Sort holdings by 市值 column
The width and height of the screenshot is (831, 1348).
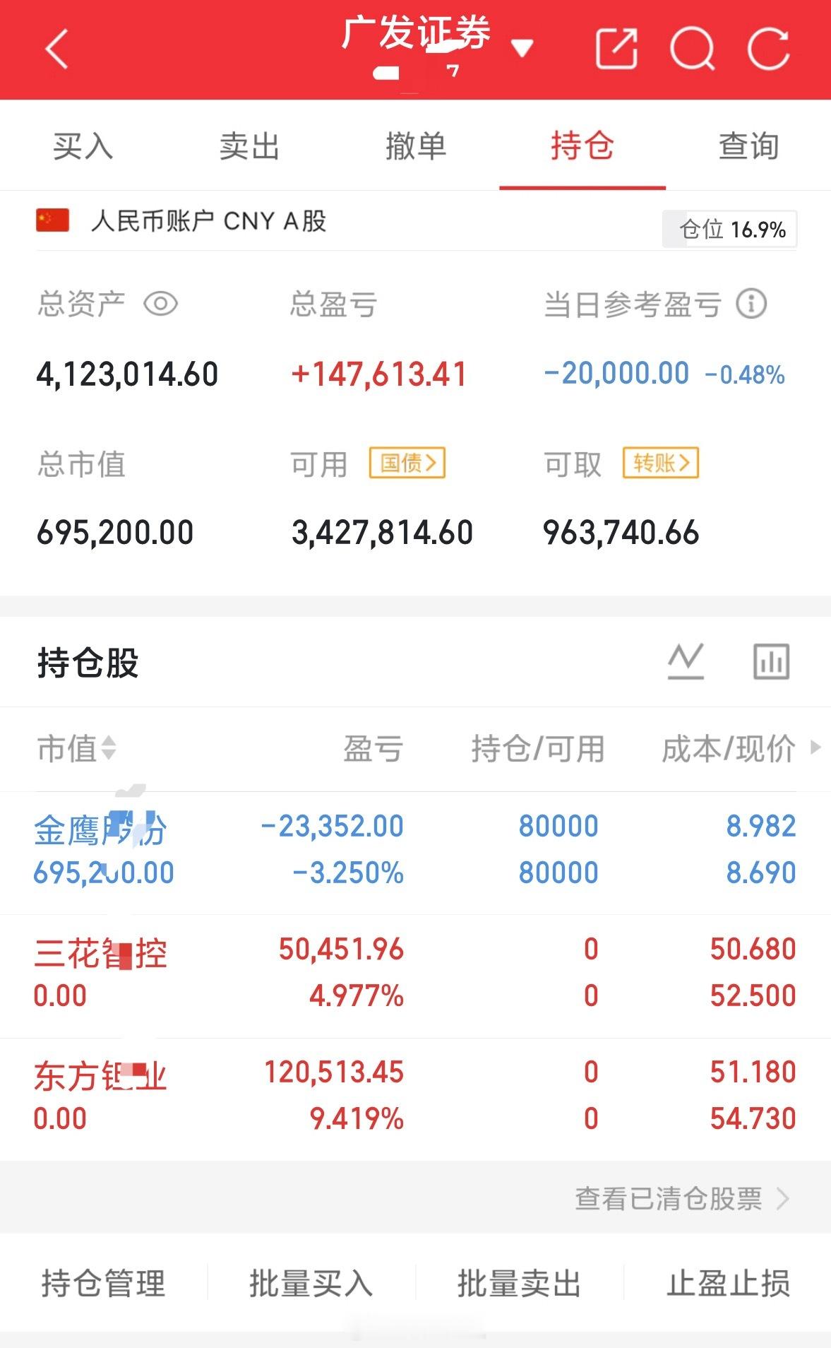click(x=76, y=748)
